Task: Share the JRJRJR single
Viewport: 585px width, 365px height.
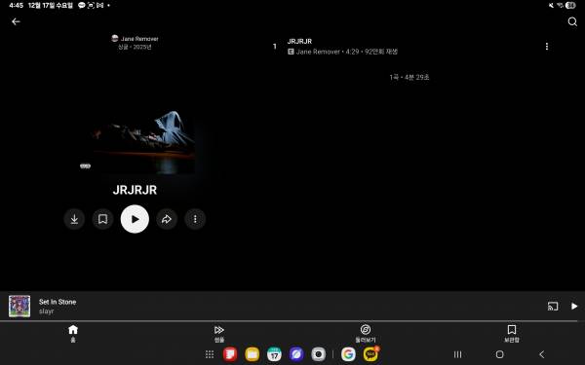Action: pyautogui.click(x=167, y=219)
